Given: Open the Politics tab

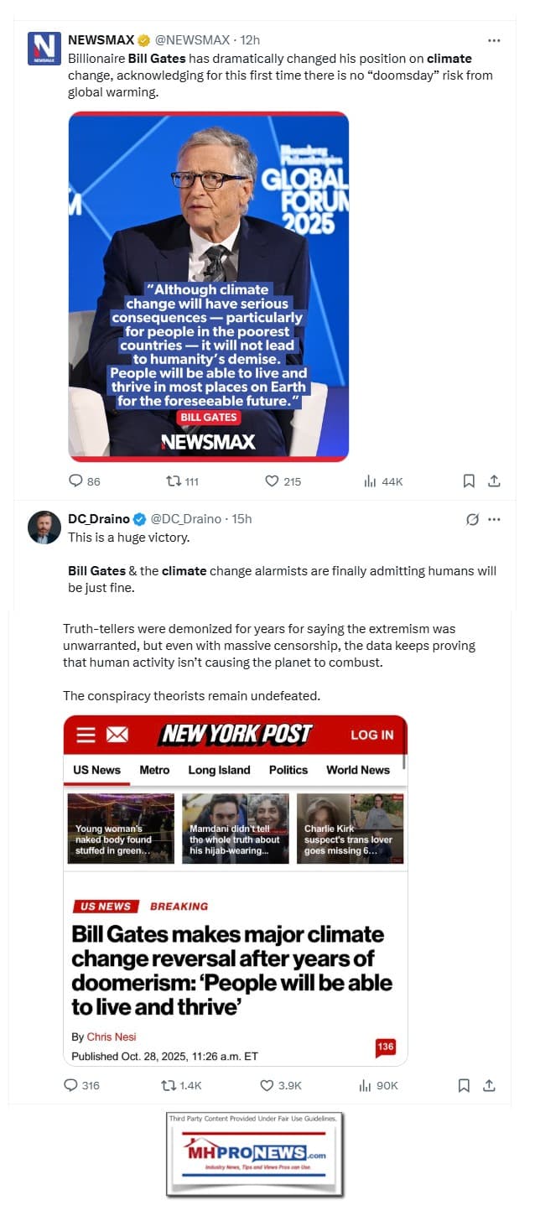Looking at the screenshot, I should [288, 770].
